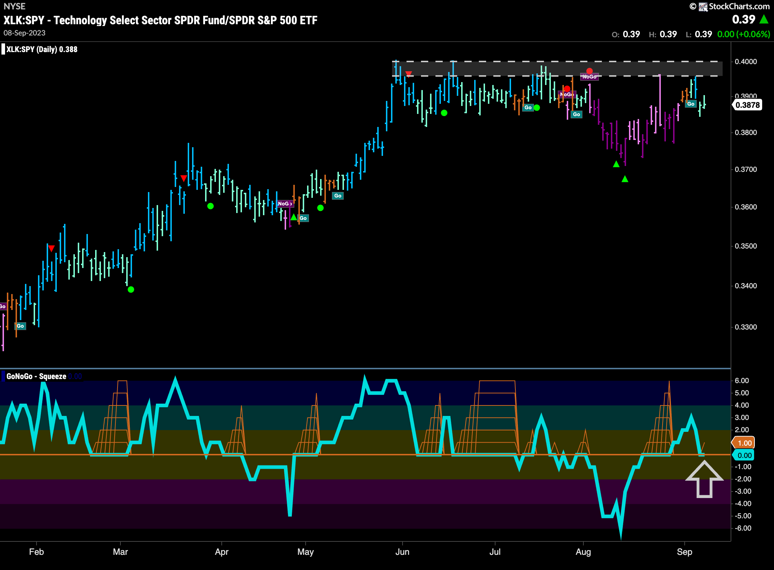Click the Go label next to late-April green triangle

click(303, 218)
